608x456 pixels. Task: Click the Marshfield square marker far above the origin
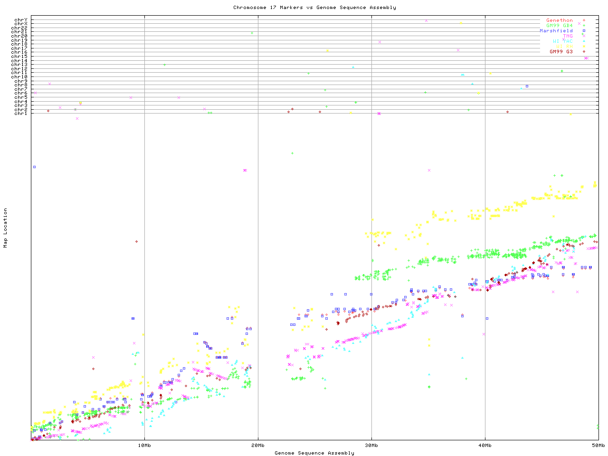(x=34, y=167)
